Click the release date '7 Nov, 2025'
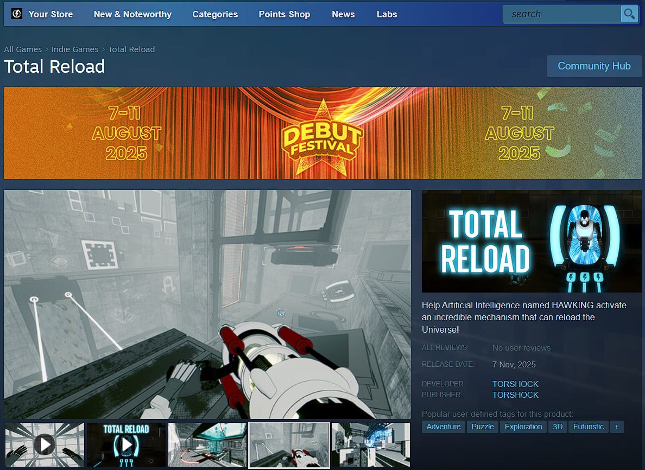 coord(514,365)
